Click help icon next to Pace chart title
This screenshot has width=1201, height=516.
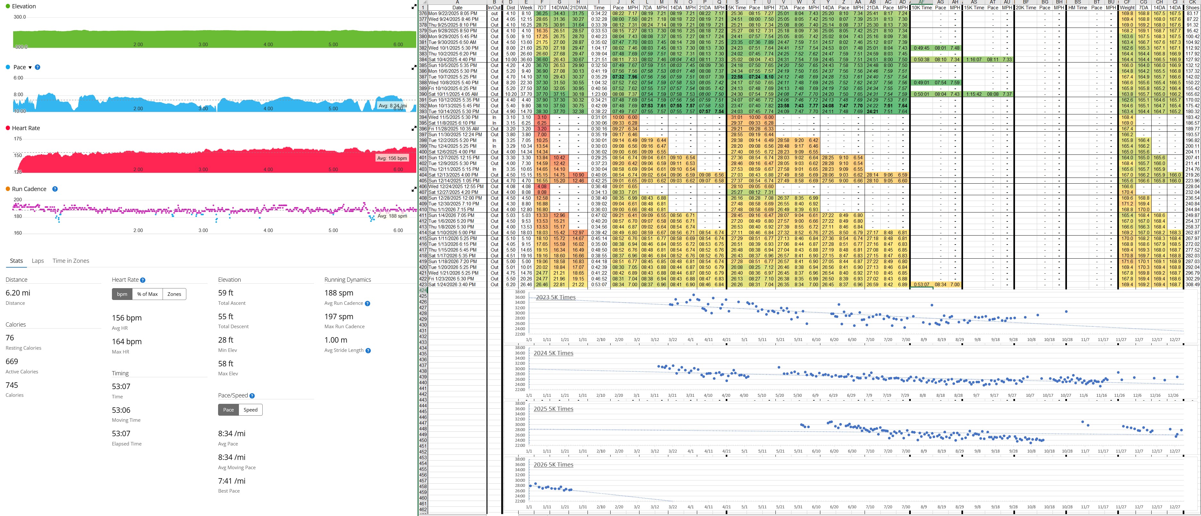point(38,67)
